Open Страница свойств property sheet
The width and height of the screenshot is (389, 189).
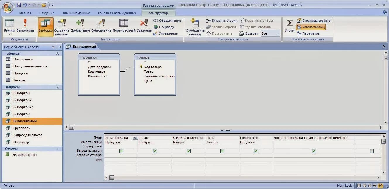[313, 21]
